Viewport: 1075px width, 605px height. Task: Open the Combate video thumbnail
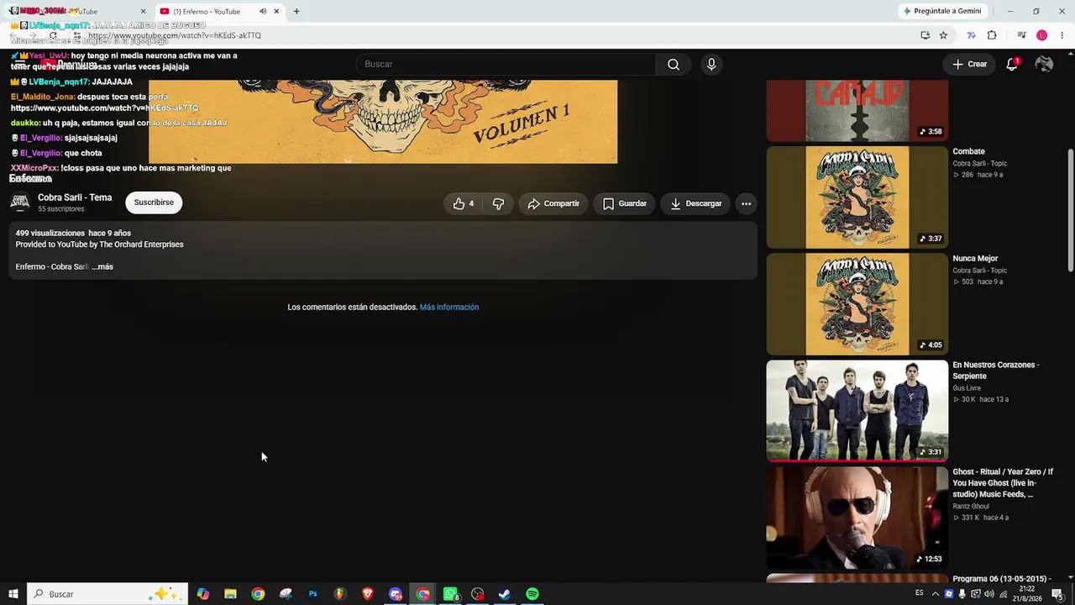click(857, 197)
